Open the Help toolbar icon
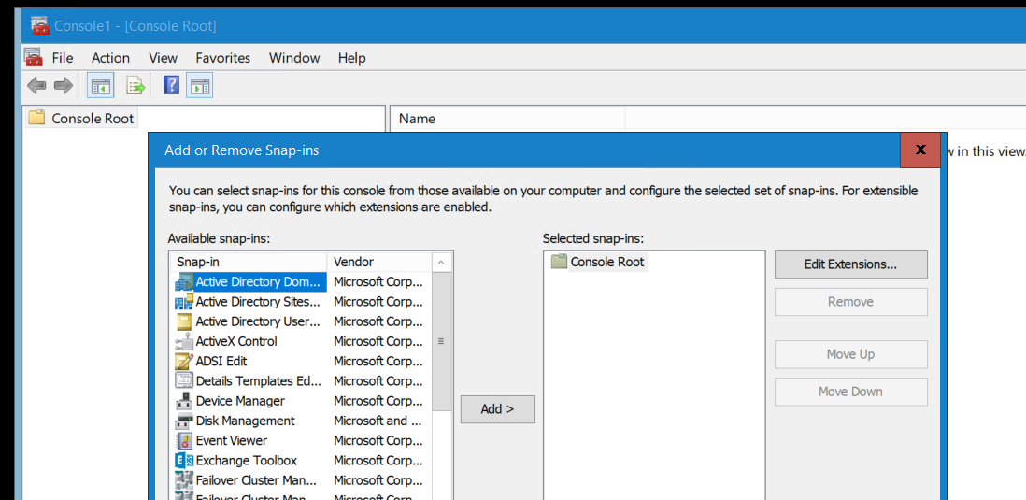Screen dimensions: 1026x500 tap(171, 86)
